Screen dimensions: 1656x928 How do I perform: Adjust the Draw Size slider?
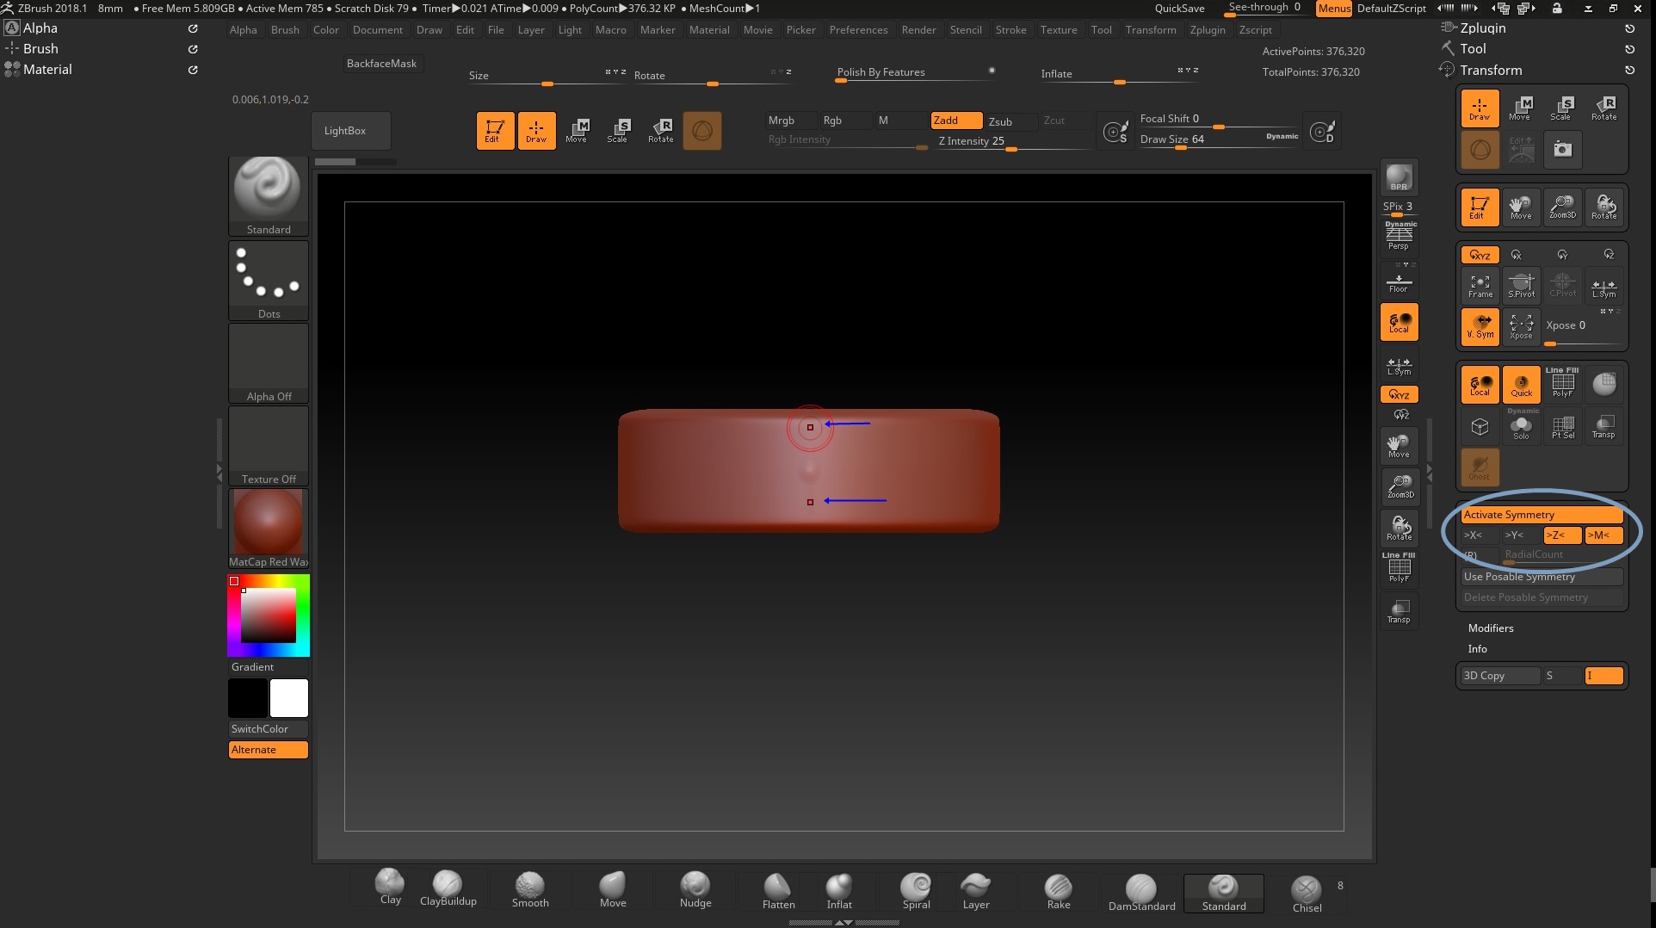tap(1217, 140)
